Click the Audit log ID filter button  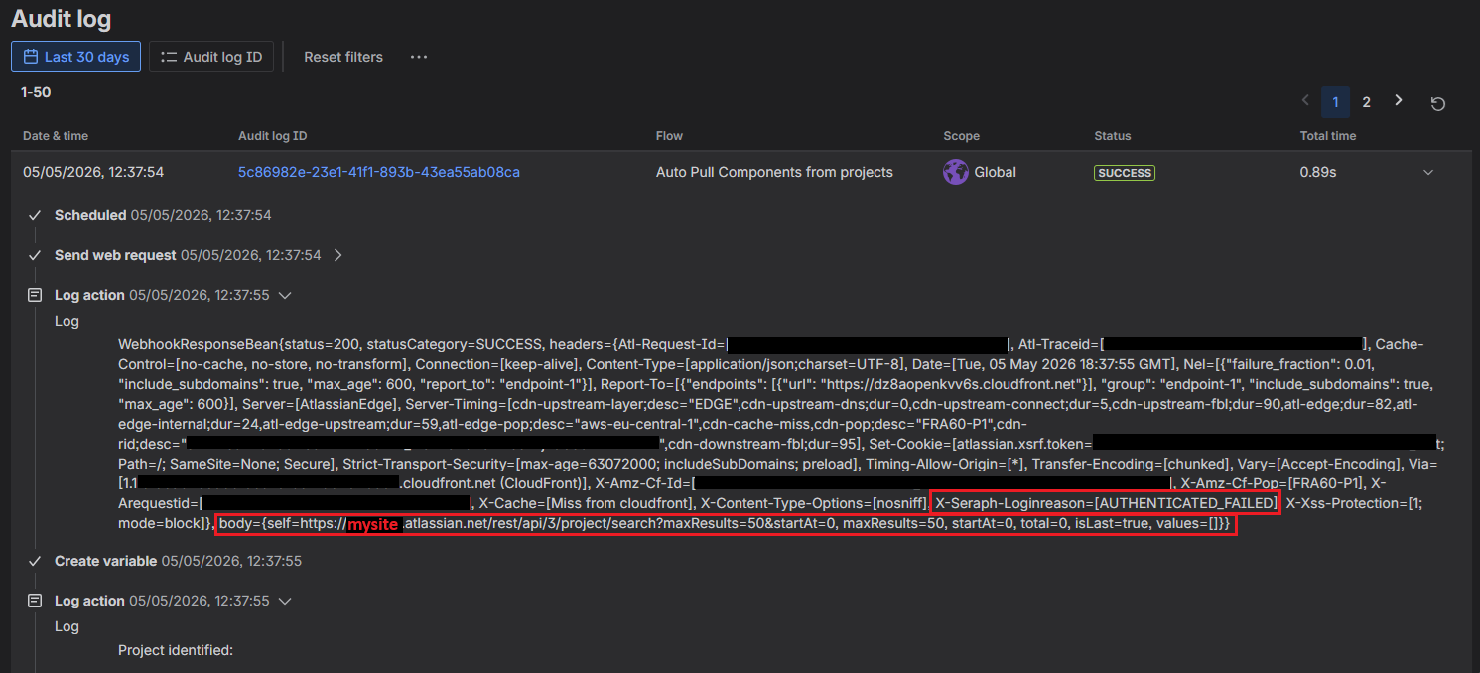(x=211, y=57)
